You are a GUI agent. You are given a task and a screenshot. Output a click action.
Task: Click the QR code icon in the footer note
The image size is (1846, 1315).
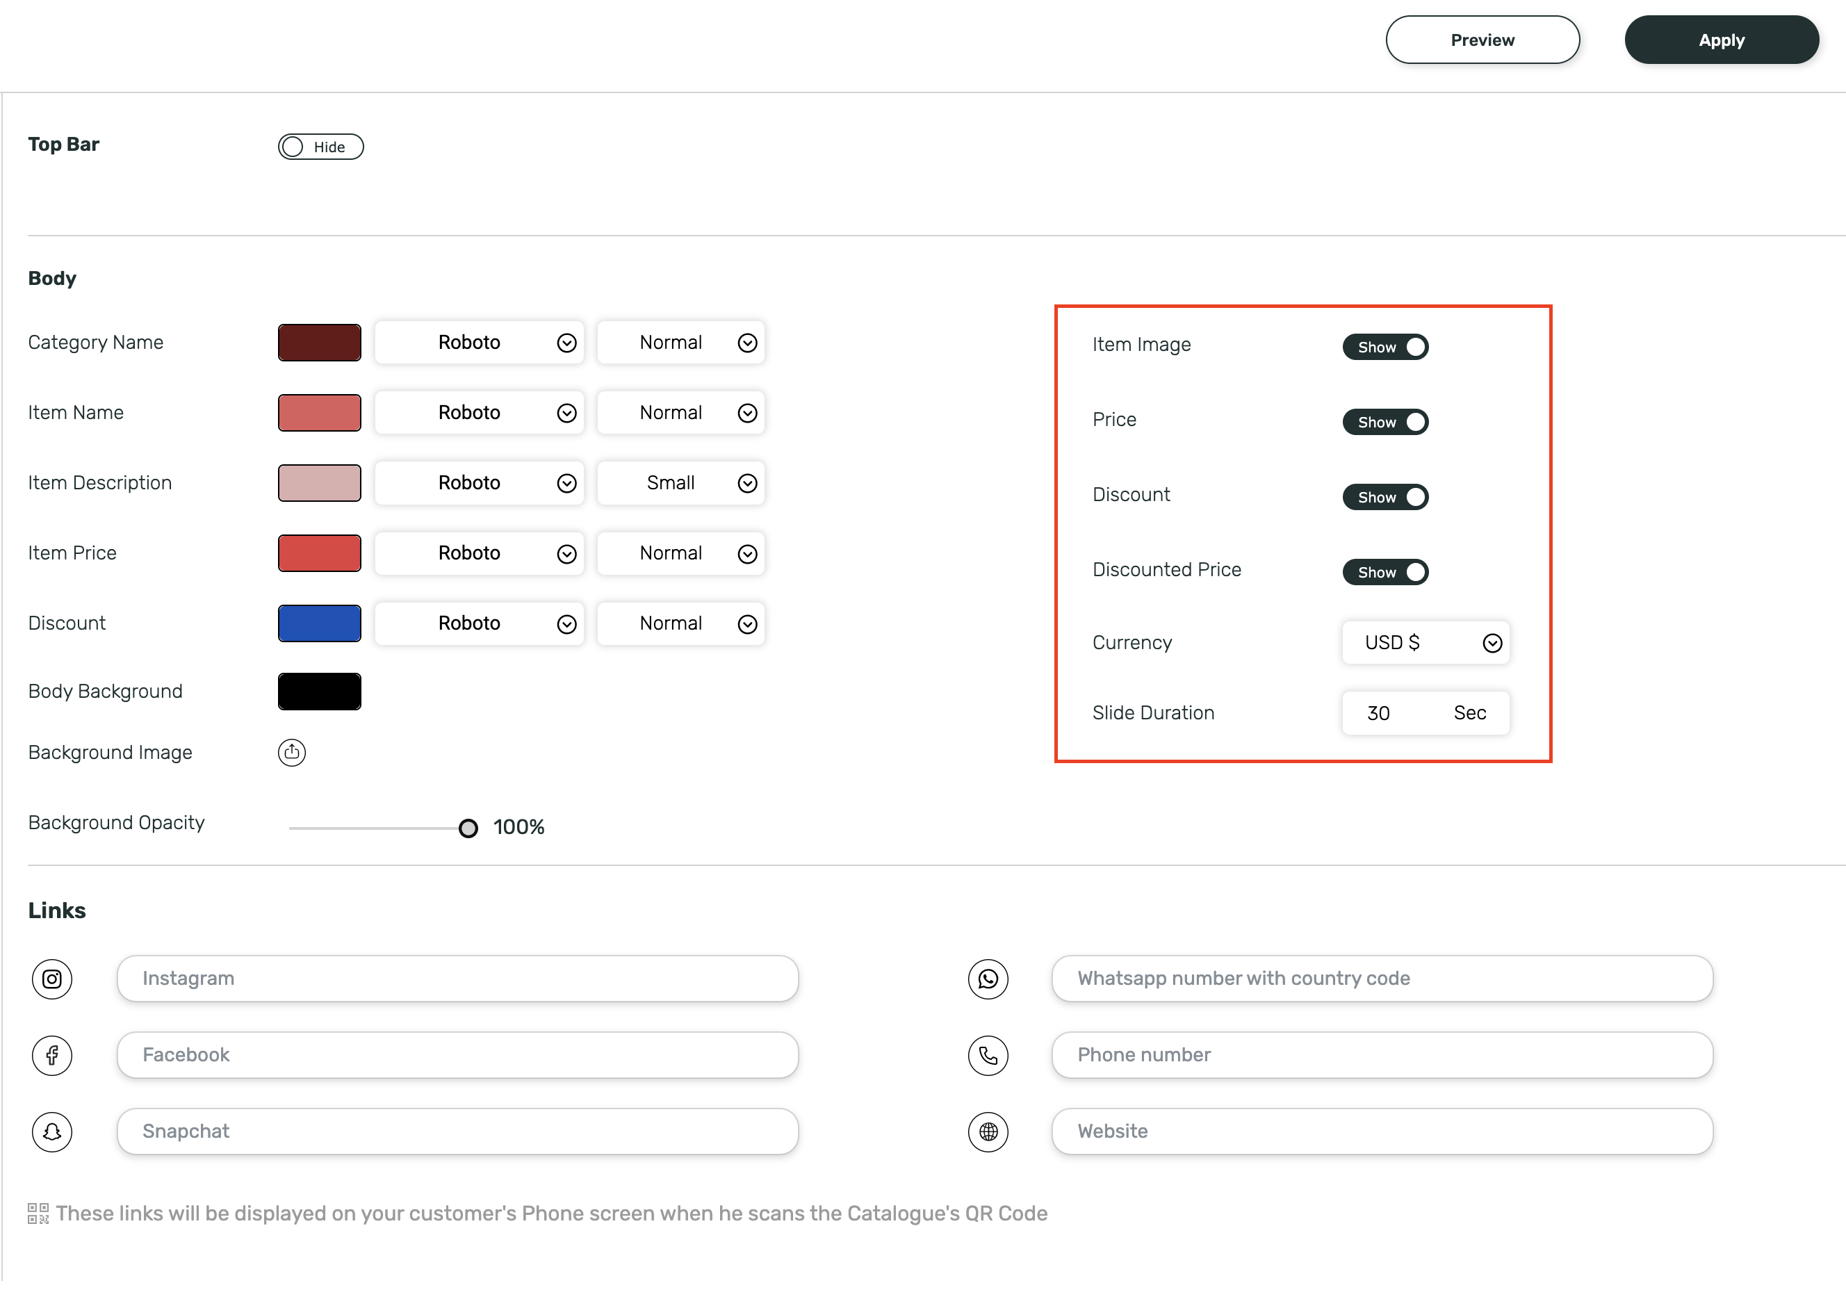tap(38, 1213)
